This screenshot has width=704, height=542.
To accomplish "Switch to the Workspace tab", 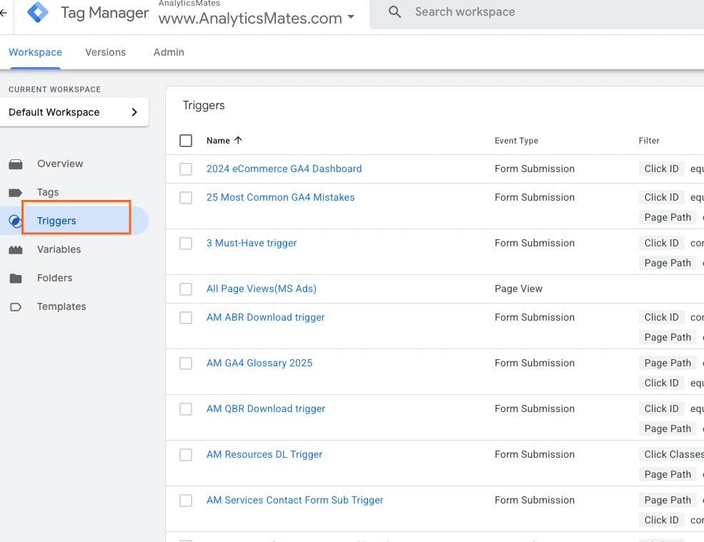I will tap(36, 52).
